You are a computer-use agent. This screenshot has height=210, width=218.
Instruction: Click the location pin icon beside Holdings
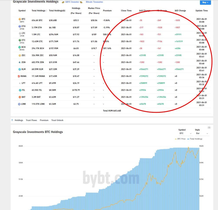coord(12,120)
